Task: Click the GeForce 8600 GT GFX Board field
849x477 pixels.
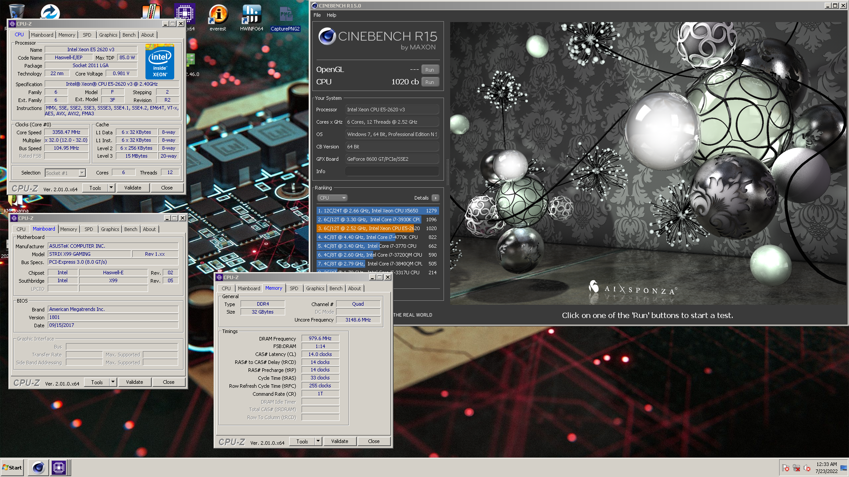Action: 392,159
